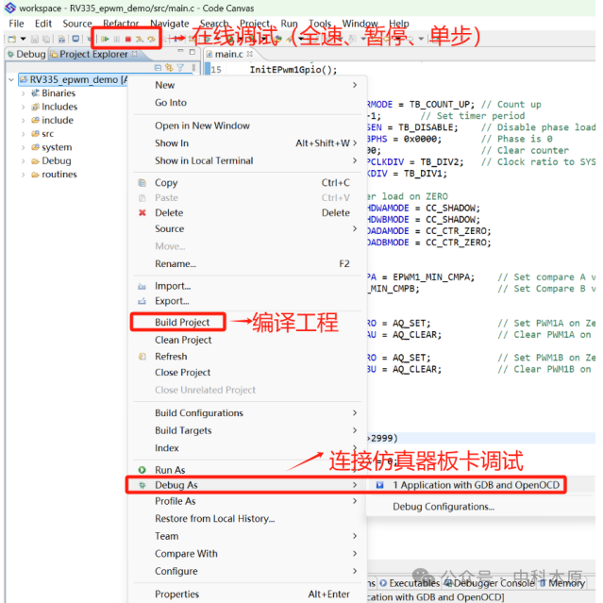Screen dimensions: 603x603
Task: Expand the Compare With submenu arrow
Action: point(355,553)
